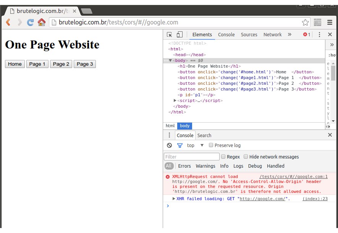Click the styles sidebar scrollbar thumb
The width and height of the screenshot is (338, 233).
tap(333, 73)
